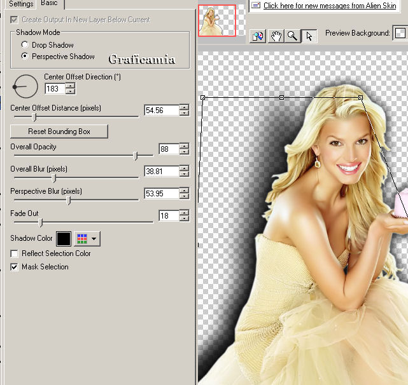This screenshot has width=408, height=385.
Task: Increase Fade Out with up arrow
Action: pyautogui.click(x=184, y=213)
